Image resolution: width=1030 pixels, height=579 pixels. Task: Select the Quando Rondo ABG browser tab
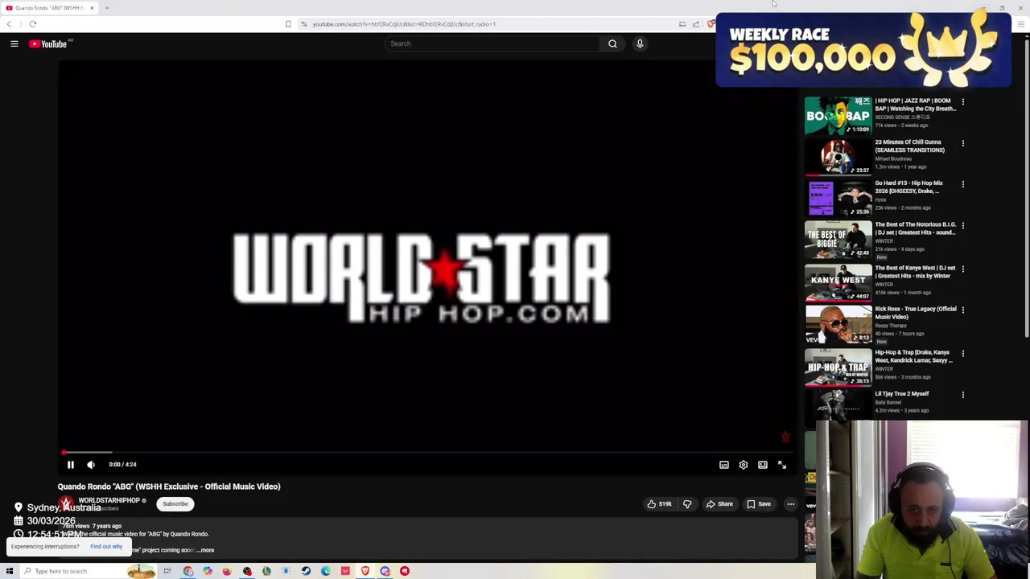[x=48, y=8]
